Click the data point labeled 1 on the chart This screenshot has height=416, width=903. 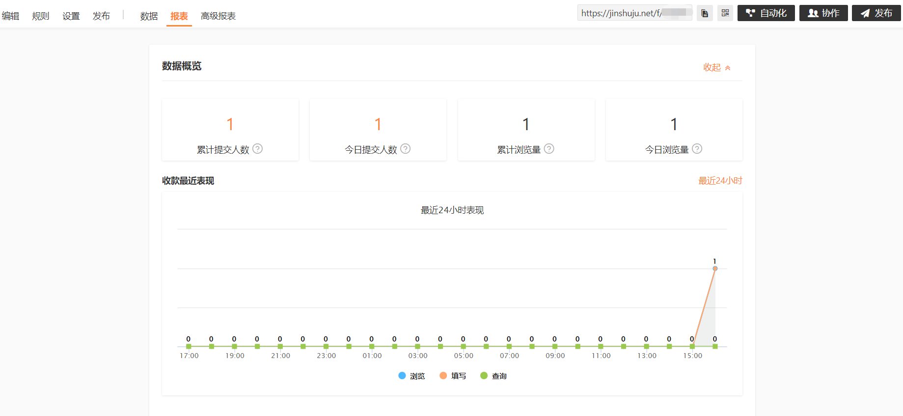[x=715, y=268]
